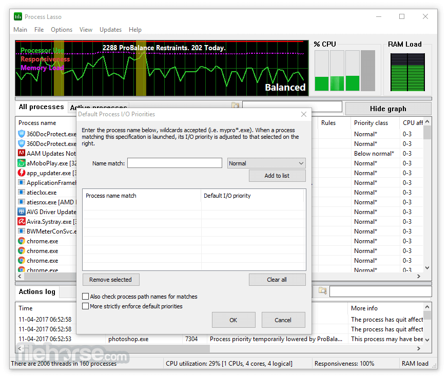448x379 pixels.
Task: Switch to the All processes tab
Action: point(41,107)
